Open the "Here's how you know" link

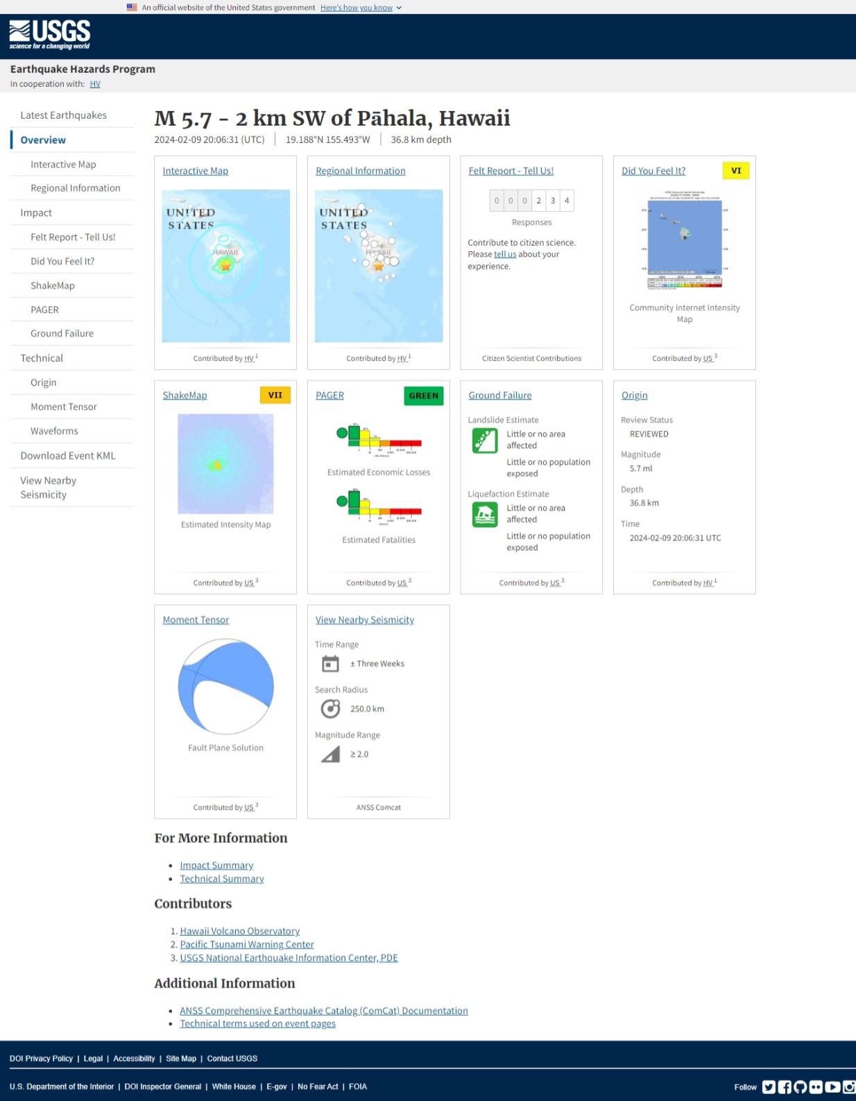(357, 8)
